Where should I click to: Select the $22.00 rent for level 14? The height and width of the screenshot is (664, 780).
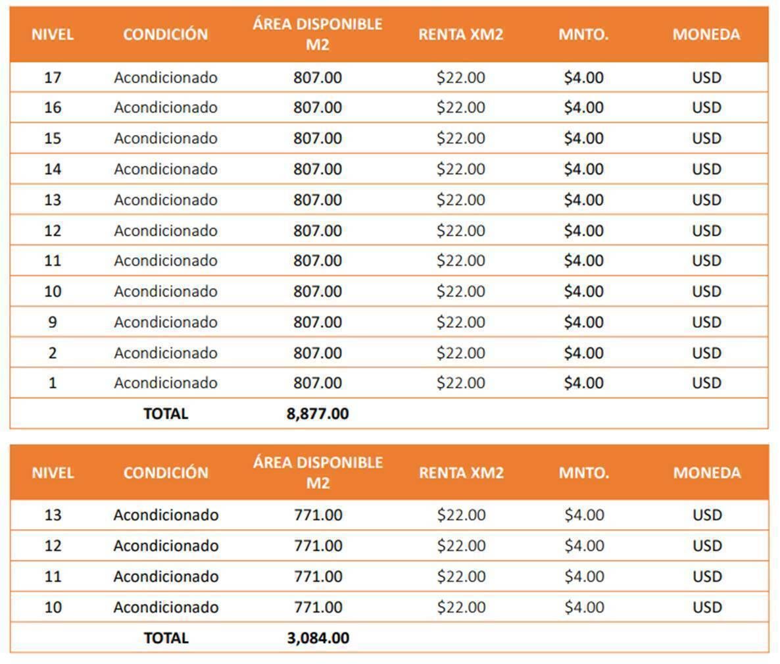[x=461, y=169]
